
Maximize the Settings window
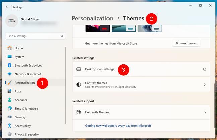(x=200, y=6)
